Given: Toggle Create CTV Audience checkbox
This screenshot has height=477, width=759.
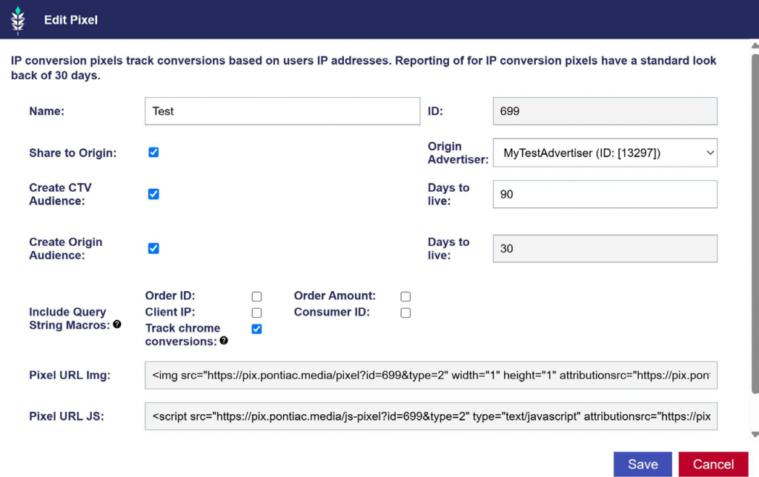Looking at the screenshot, I should pos(153,194).
